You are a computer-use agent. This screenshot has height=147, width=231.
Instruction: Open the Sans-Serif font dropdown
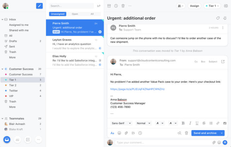point(121,123)
